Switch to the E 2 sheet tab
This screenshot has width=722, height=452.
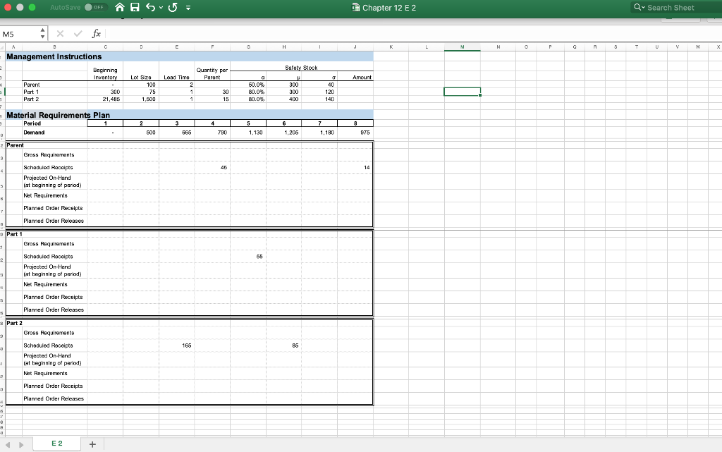pyautogui.click(x=56, y=443)
